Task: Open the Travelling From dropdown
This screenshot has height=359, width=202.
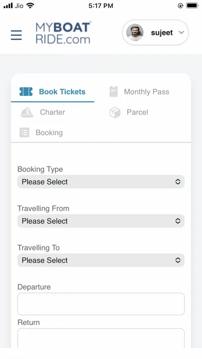Action: coord(101,221)
